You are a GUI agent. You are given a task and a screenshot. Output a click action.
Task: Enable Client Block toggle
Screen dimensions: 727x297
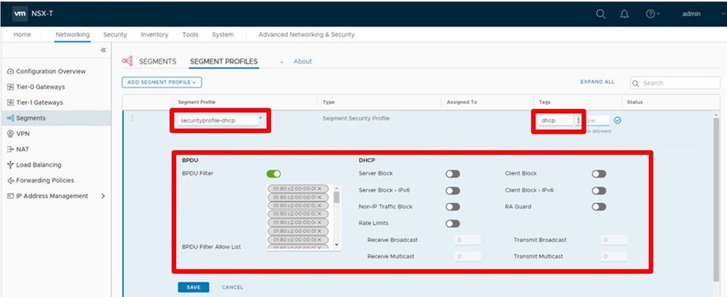pyautogui.click(x=599, y=174)
